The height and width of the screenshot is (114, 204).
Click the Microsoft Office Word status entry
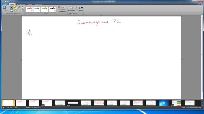tap(33, 108)
